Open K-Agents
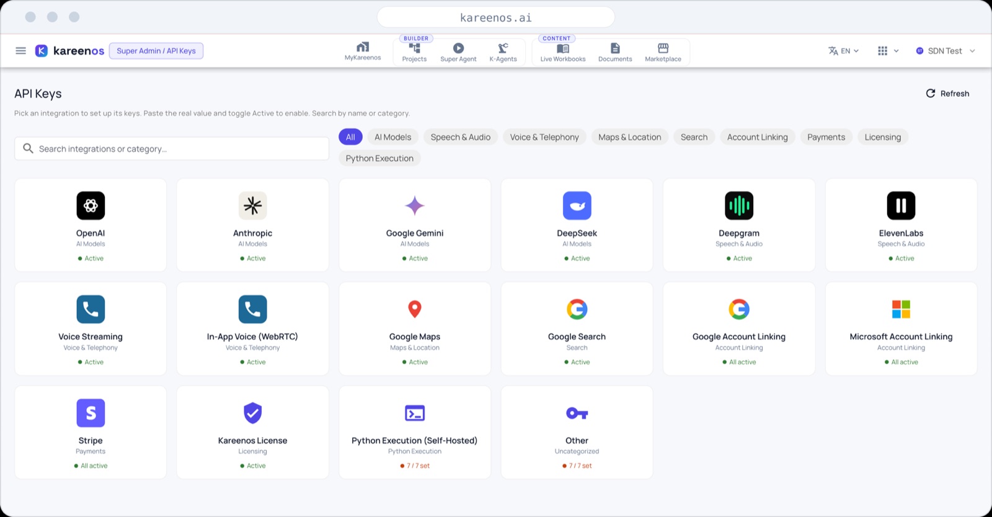The height and width of the screenshot is (517, 992). tap(503, 53)
